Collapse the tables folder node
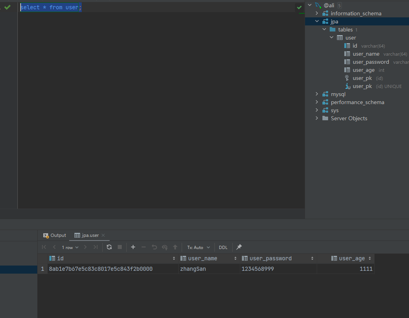Viewport: 409px width, 318px height. click(324, 29)
